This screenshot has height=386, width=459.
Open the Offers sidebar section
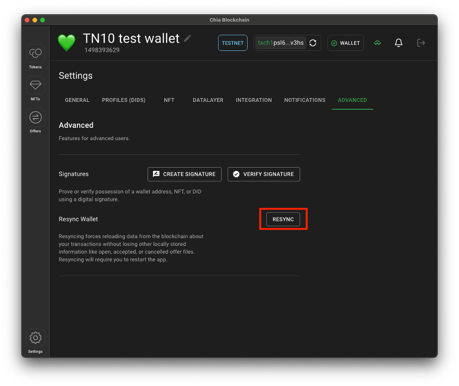(35, 121)
